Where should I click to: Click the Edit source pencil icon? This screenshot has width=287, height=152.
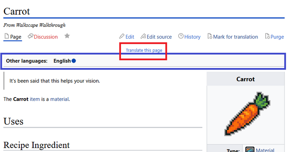point(143,37)
